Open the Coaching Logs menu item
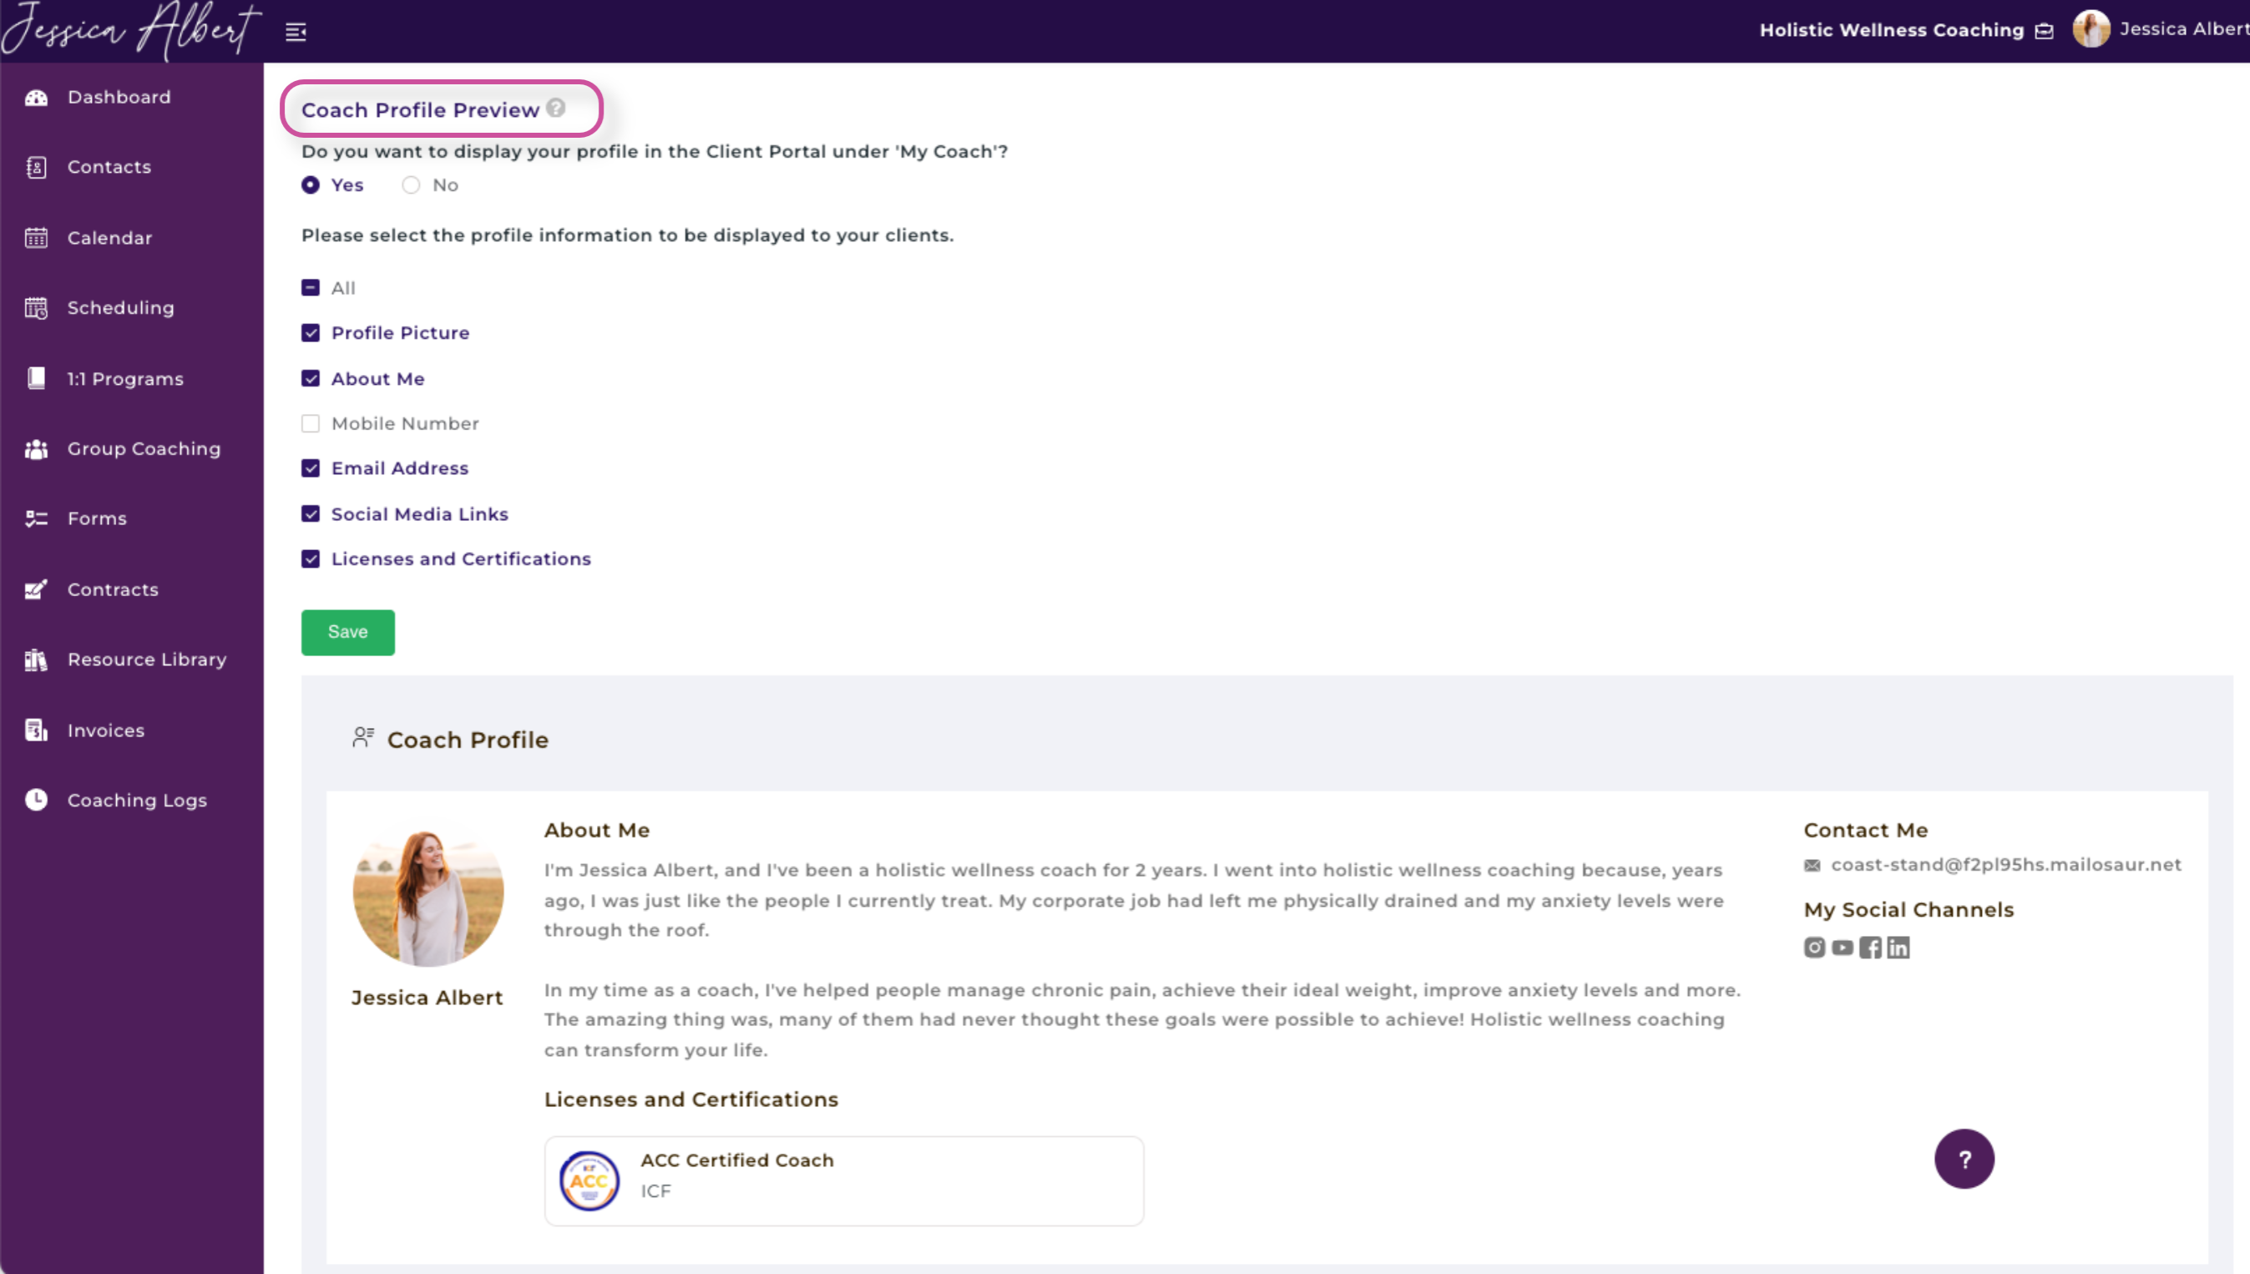This screenshot has height=1274, width=2250. coord(131,800)
